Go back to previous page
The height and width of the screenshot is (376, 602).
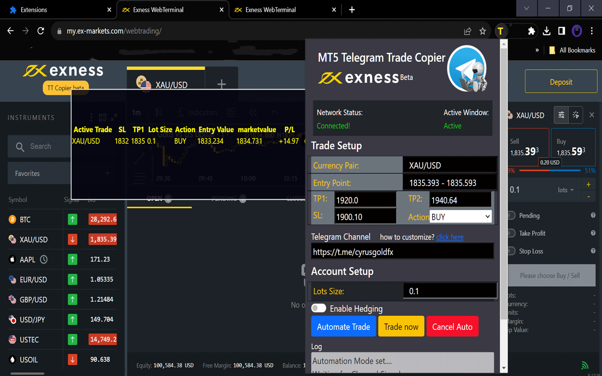coord(10,31)
